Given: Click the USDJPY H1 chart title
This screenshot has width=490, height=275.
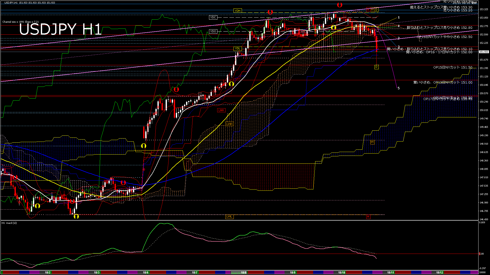Looking at the screenshot, I should [x=60, y=29].
